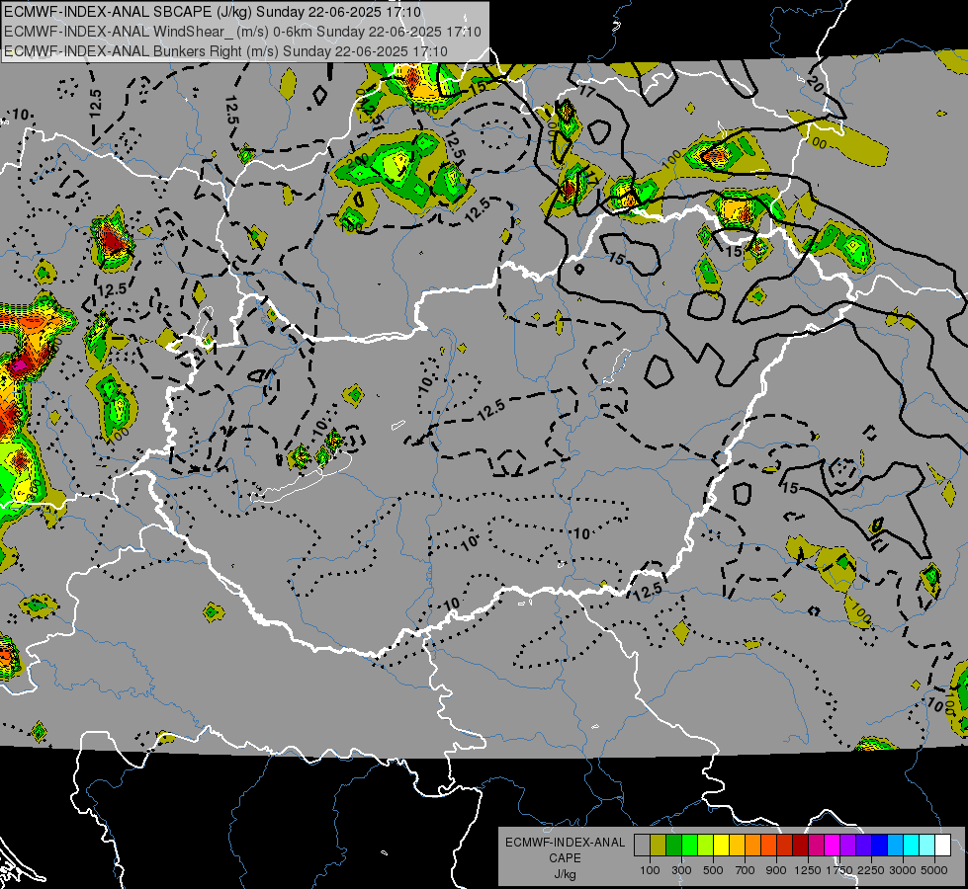
Task: Select the white swatch at the legend end
Action: coord(942,845)
